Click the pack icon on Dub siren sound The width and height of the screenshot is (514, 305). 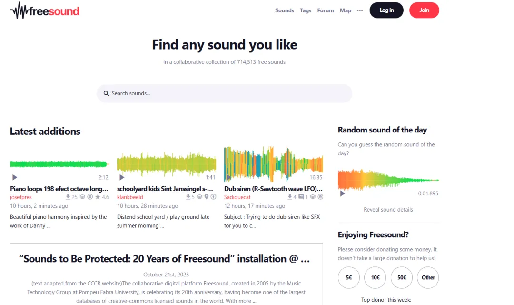313,197
